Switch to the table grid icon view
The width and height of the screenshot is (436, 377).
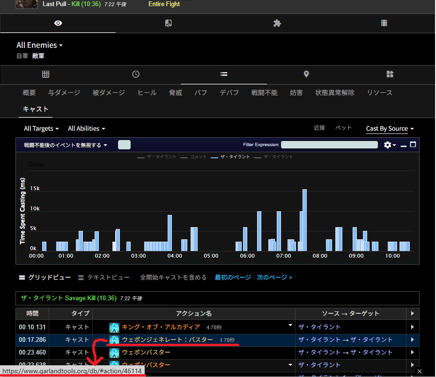[45, 74]
